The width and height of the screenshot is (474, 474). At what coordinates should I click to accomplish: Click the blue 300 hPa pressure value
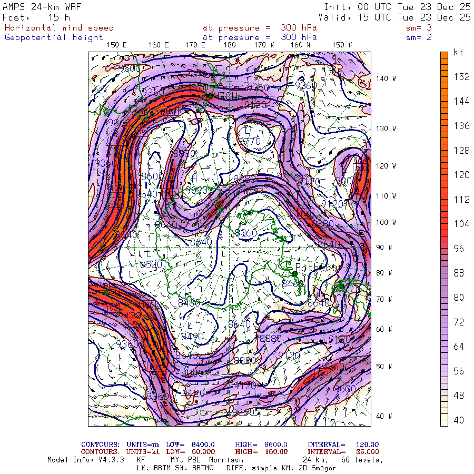point(299,37)
